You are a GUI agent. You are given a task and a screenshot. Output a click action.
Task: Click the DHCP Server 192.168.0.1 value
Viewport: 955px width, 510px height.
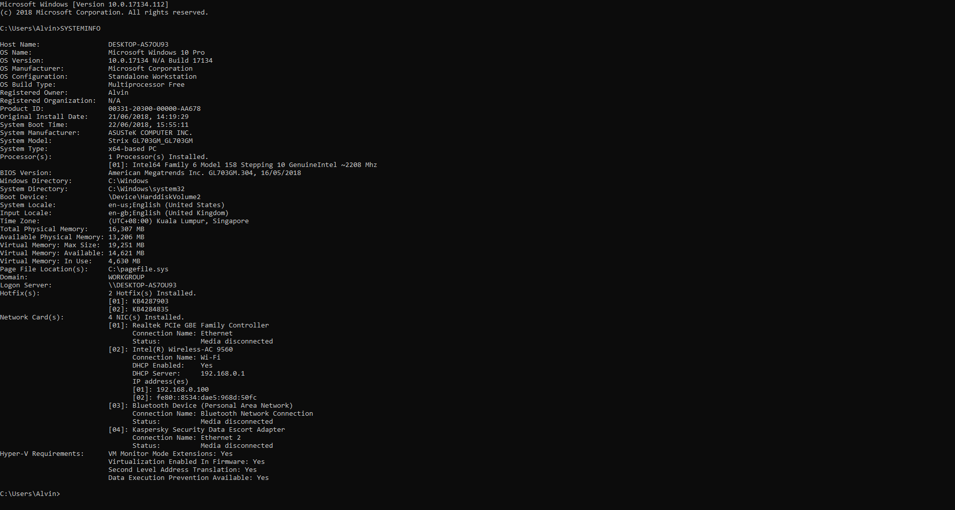(223, 374)
